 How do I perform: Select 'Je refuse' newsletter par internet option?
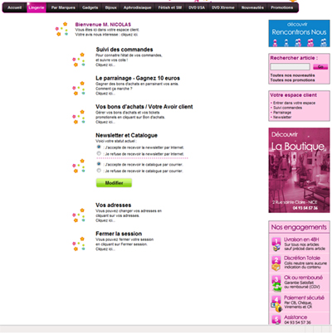99,153
